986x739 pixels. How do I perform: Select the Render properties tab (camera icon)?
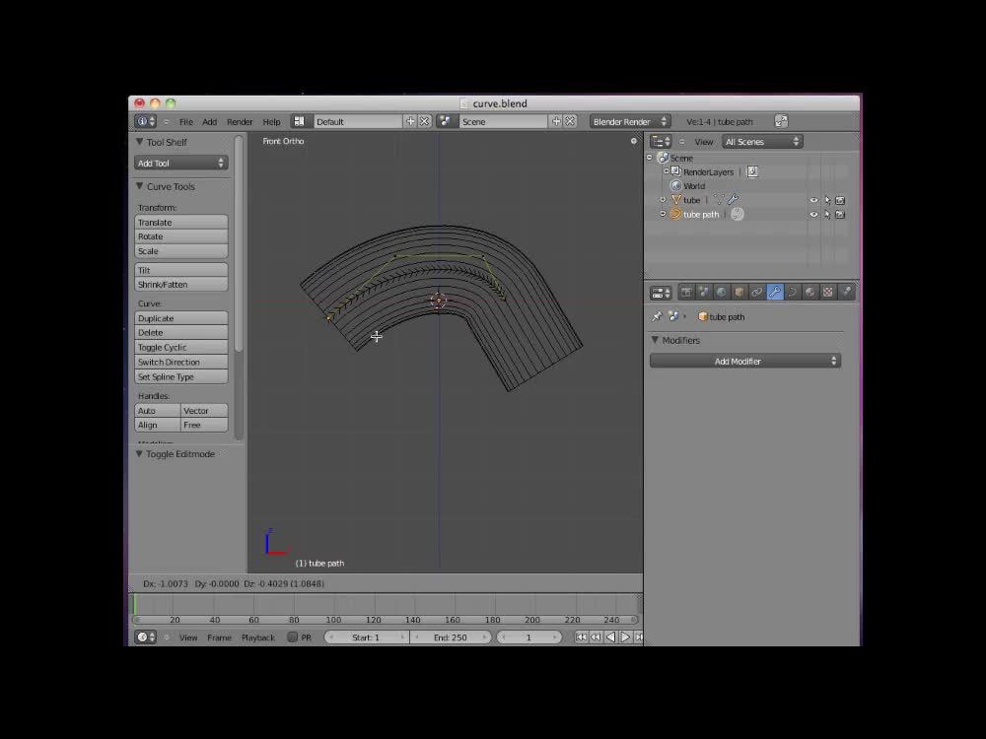pos(686,292)
